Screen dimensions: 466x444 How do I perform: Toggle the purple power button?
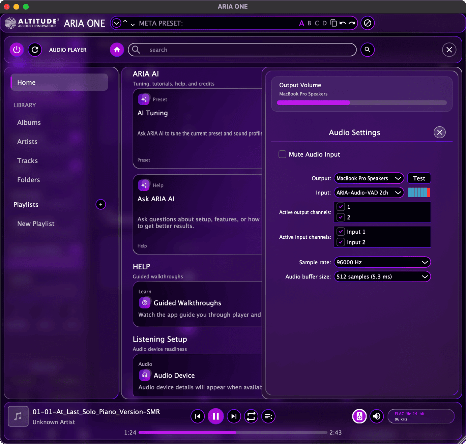pos(17,50)
